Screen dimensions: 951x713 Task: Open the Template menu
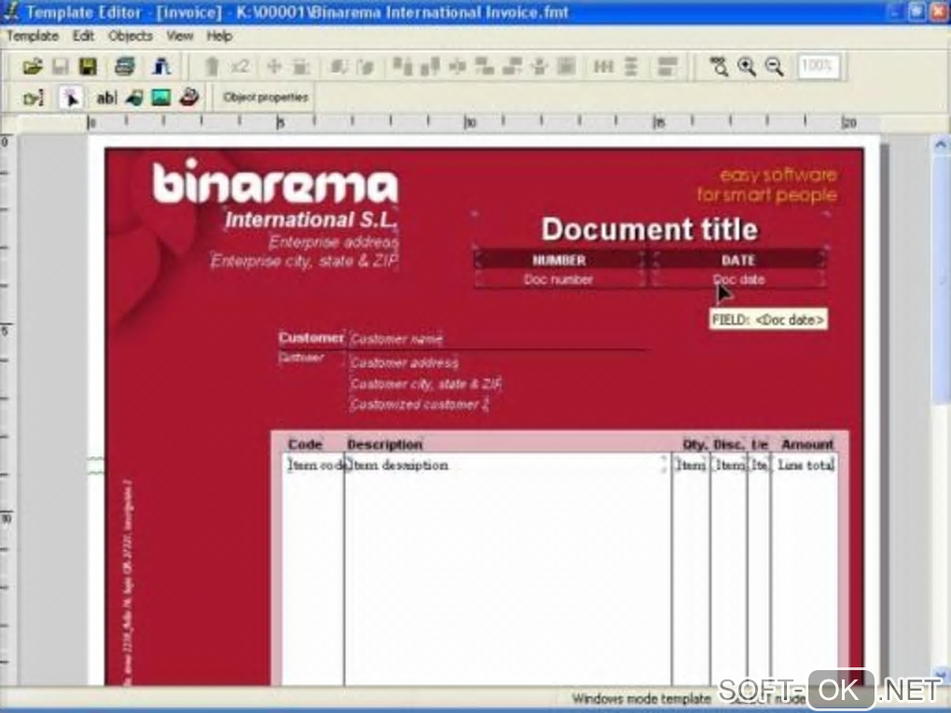click(32, 35)
